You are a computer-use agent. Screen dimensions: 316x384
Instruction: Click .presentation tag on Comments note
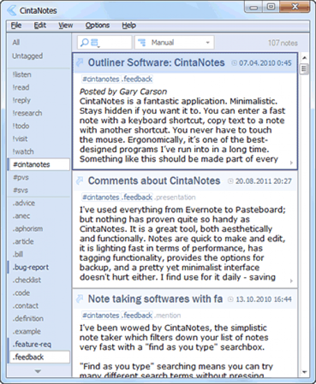click(x=175, y=198)
